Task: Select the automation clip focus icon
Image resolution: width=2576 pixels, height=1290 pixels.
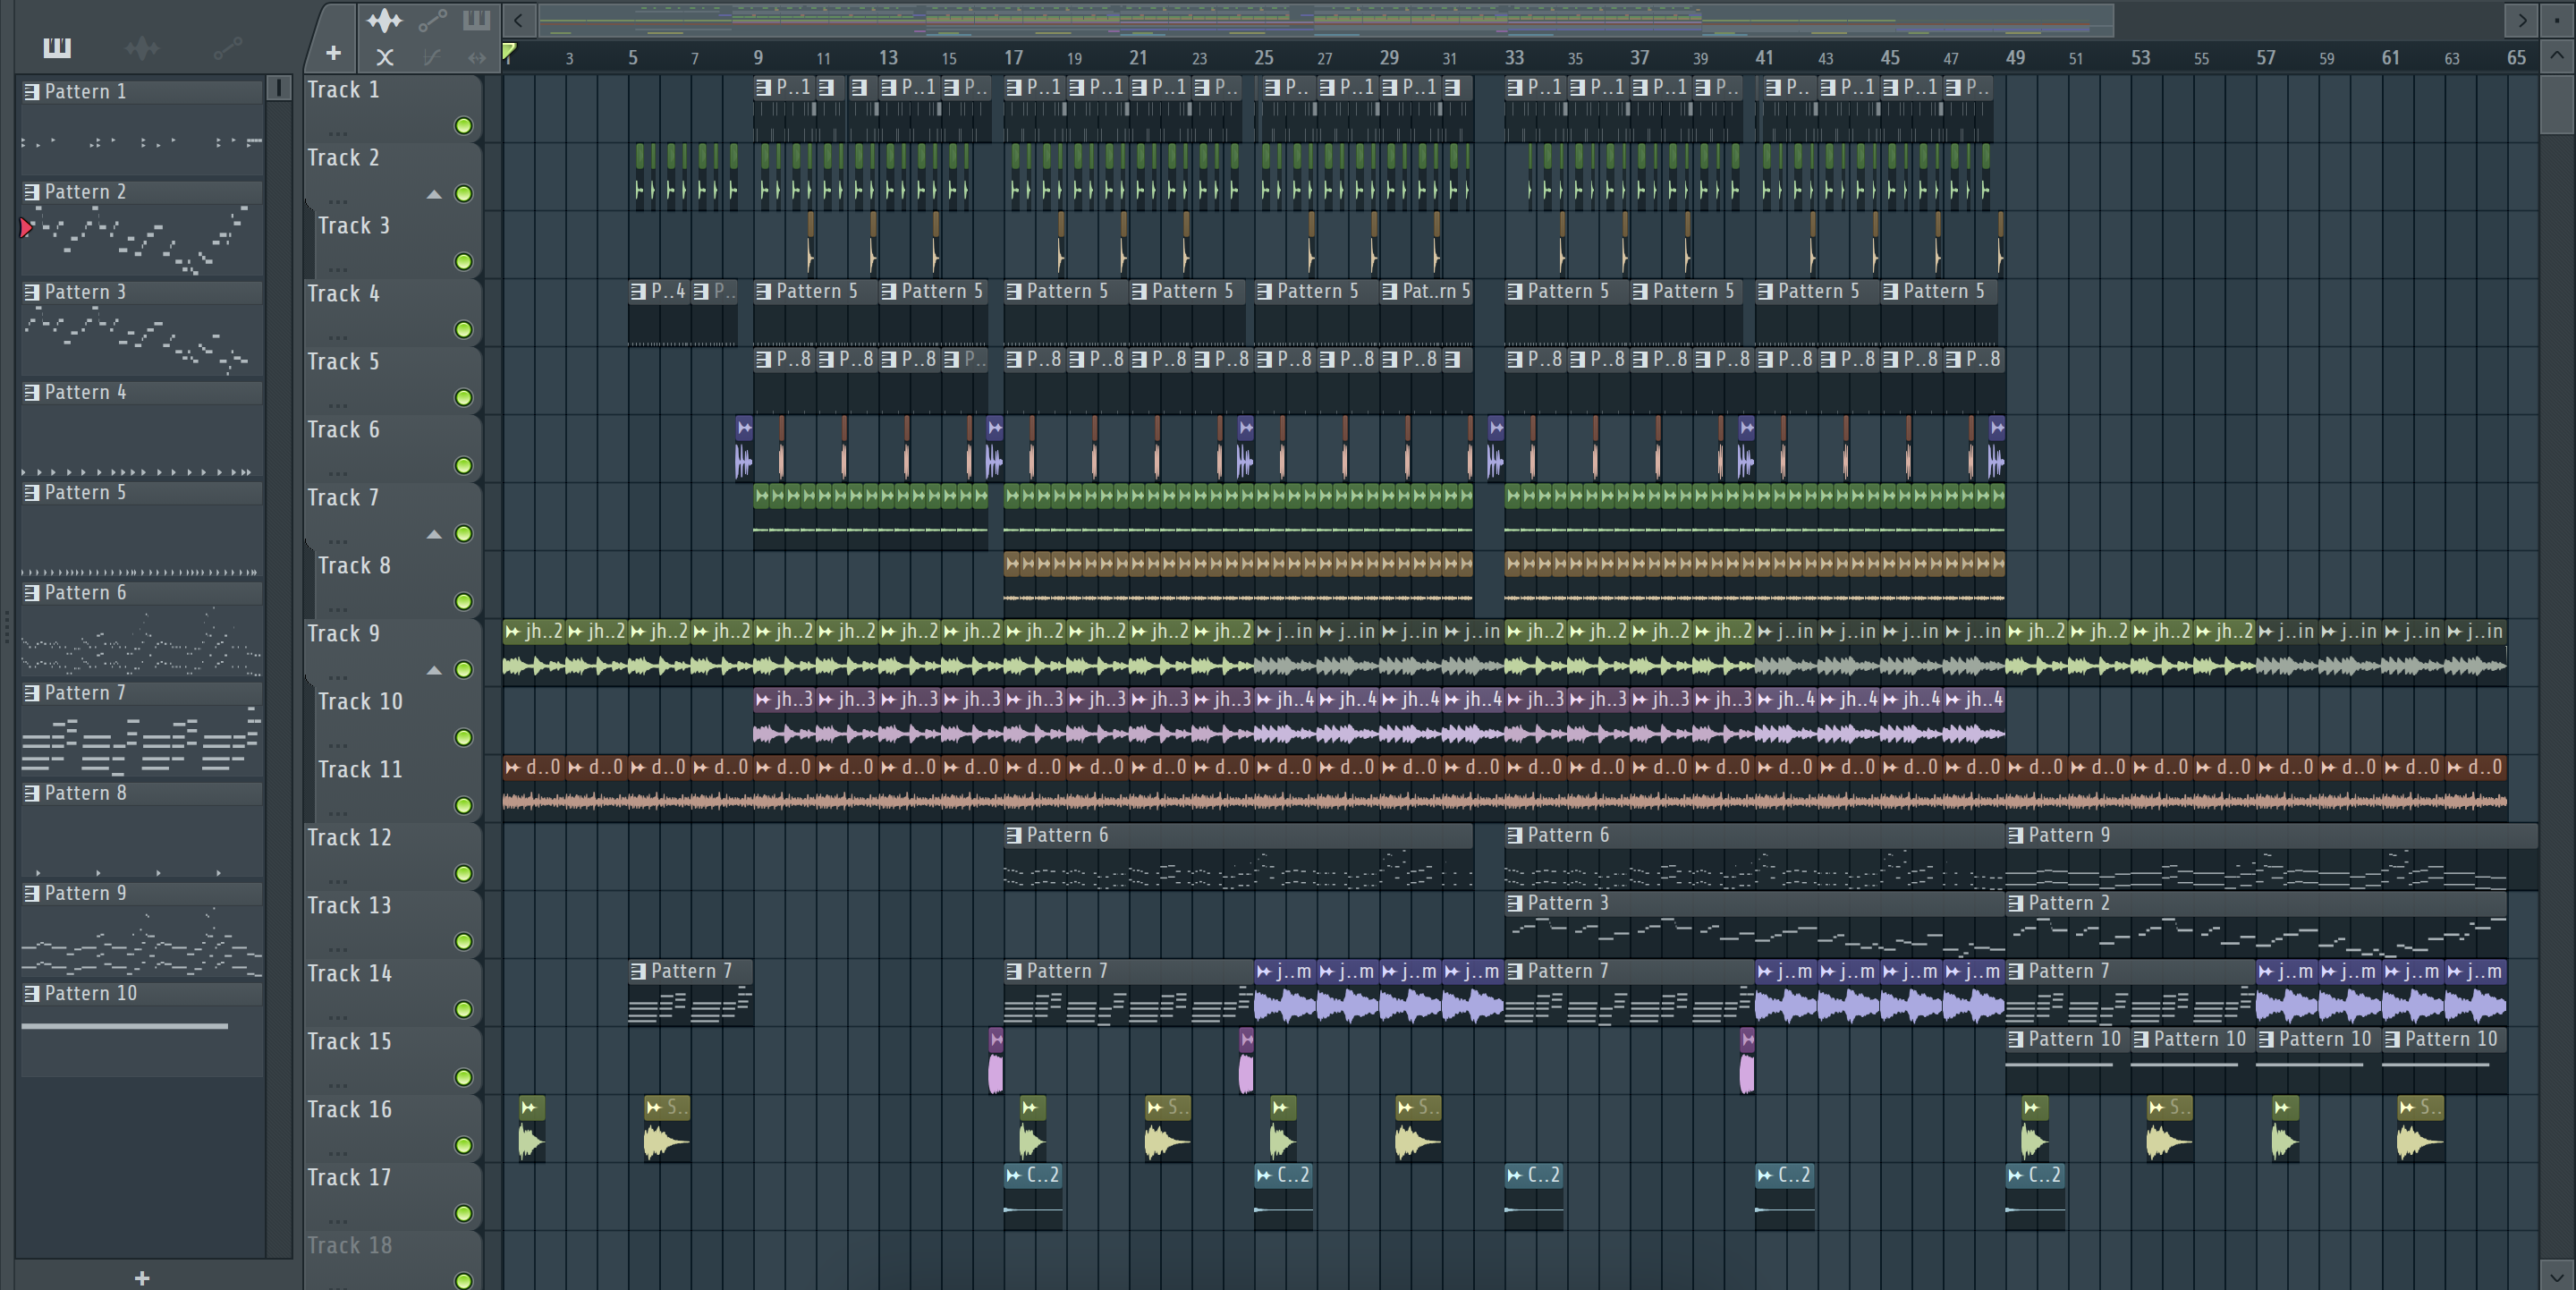Action: (x=432, y=20)
